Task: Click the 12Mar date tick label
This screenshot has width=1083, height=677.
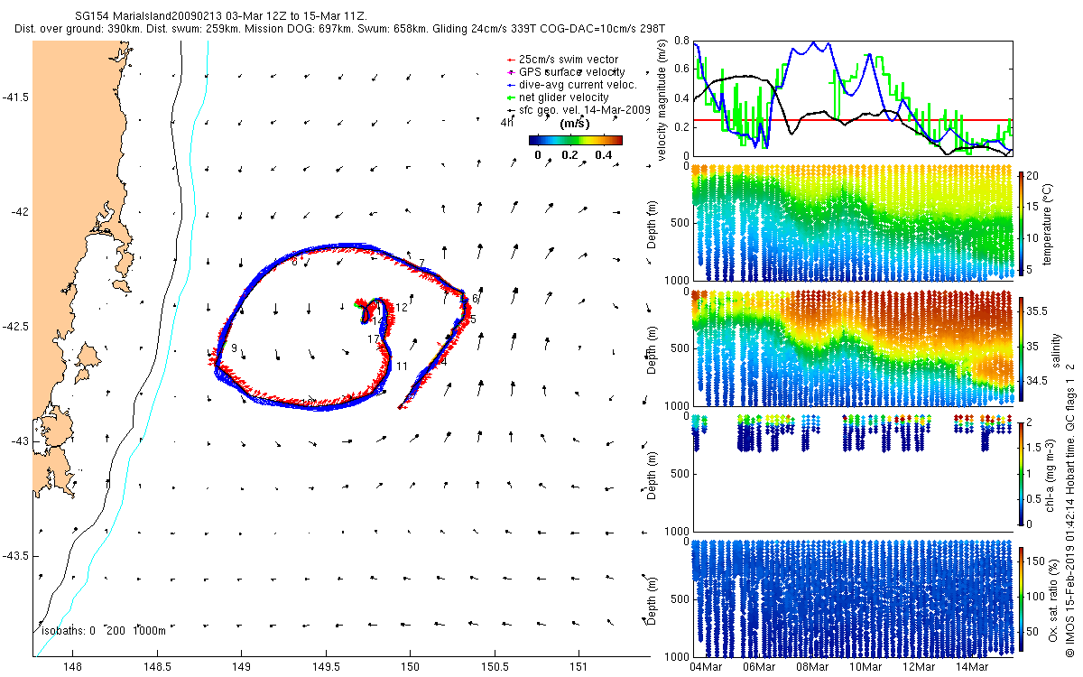Action: point(918,667)
